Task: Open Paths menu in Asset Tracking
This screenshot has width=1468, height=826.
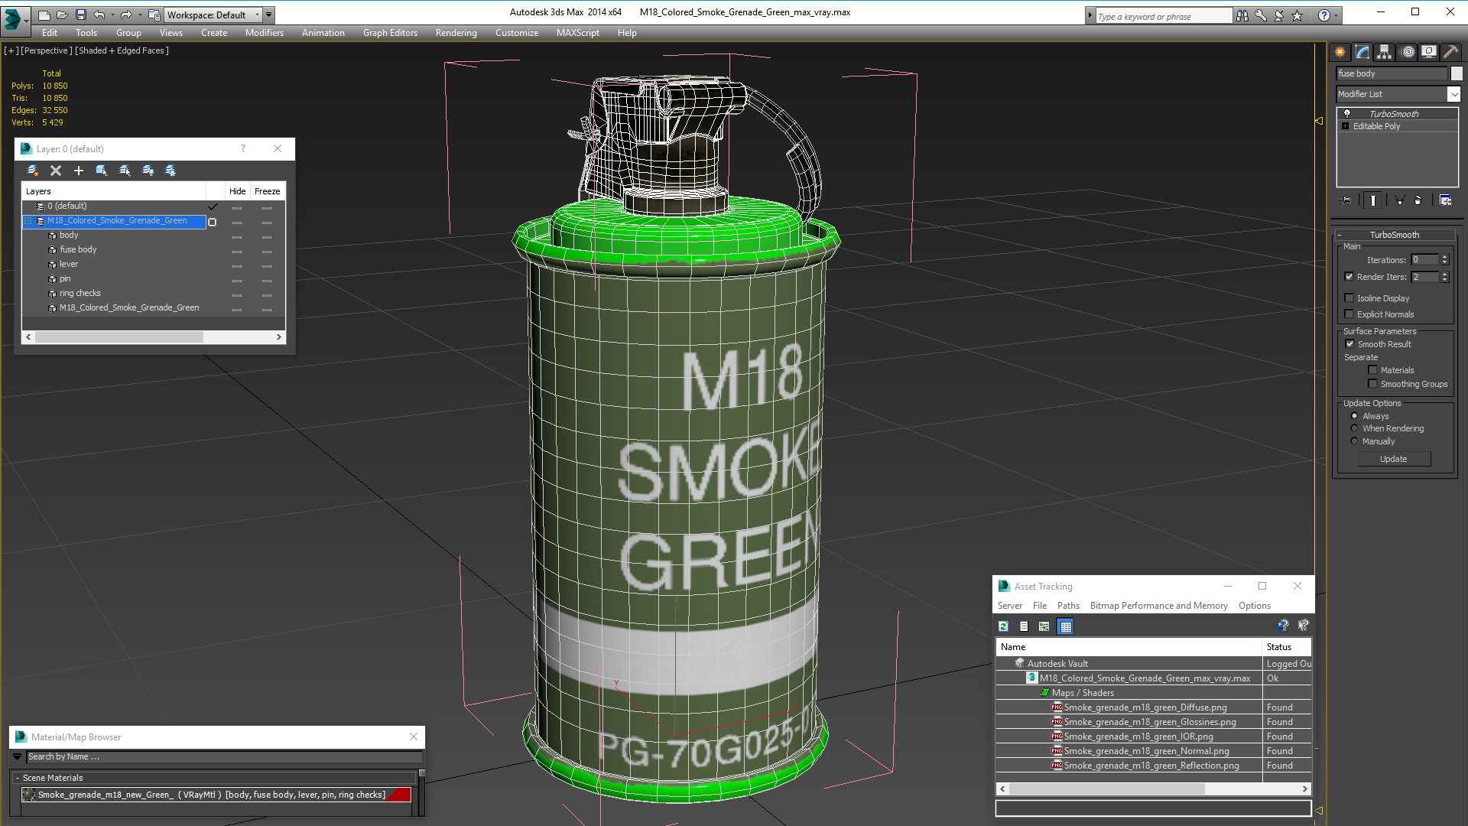Action: pos(1068,606)
